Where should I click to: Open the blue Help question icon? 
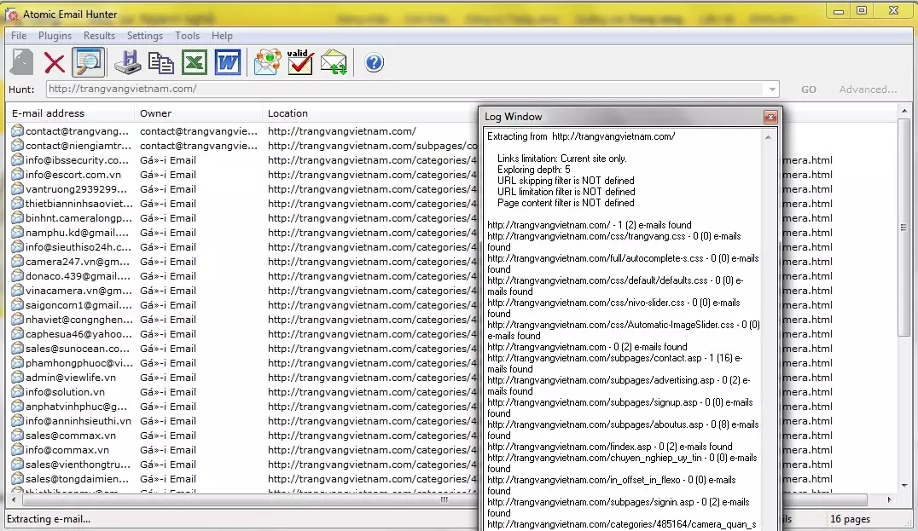click(374, 62)
